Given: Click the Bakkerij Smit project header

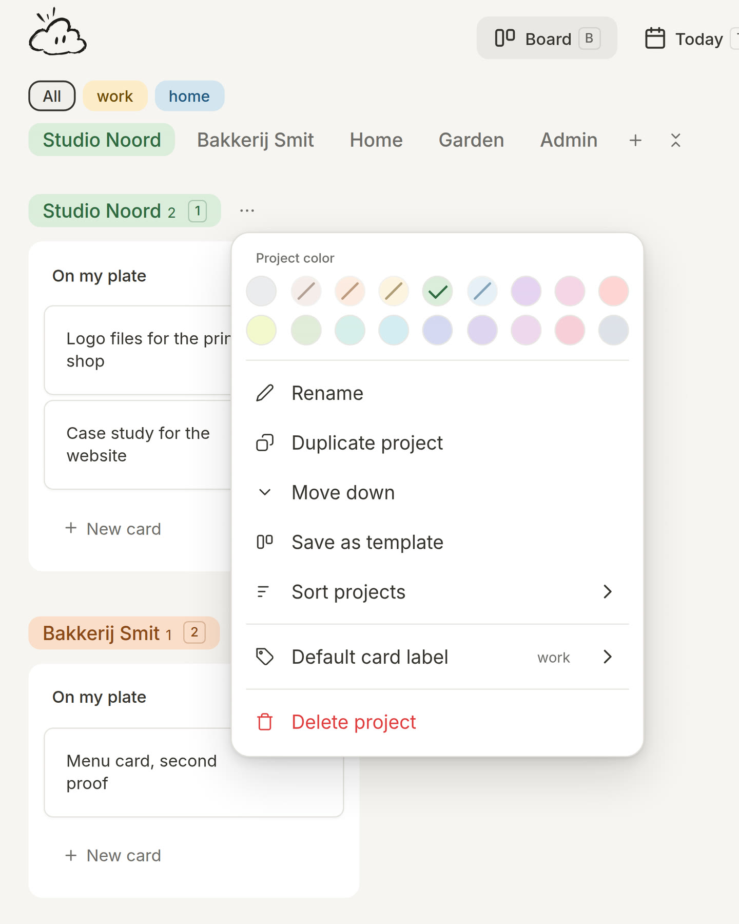Looking at the screenshot, I should tap(124, 633).
